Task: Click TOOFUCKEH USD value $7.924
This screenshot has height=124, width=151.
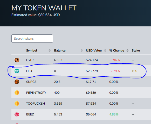Action: 91,104
